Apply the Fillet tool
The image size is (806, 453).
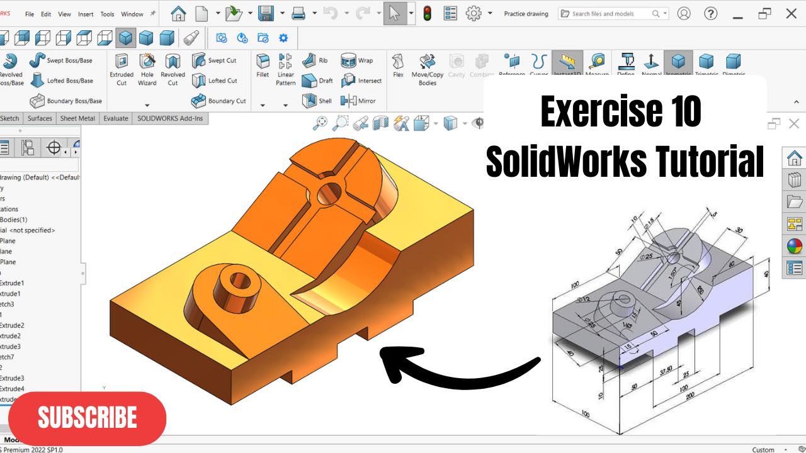click(263, 65)
